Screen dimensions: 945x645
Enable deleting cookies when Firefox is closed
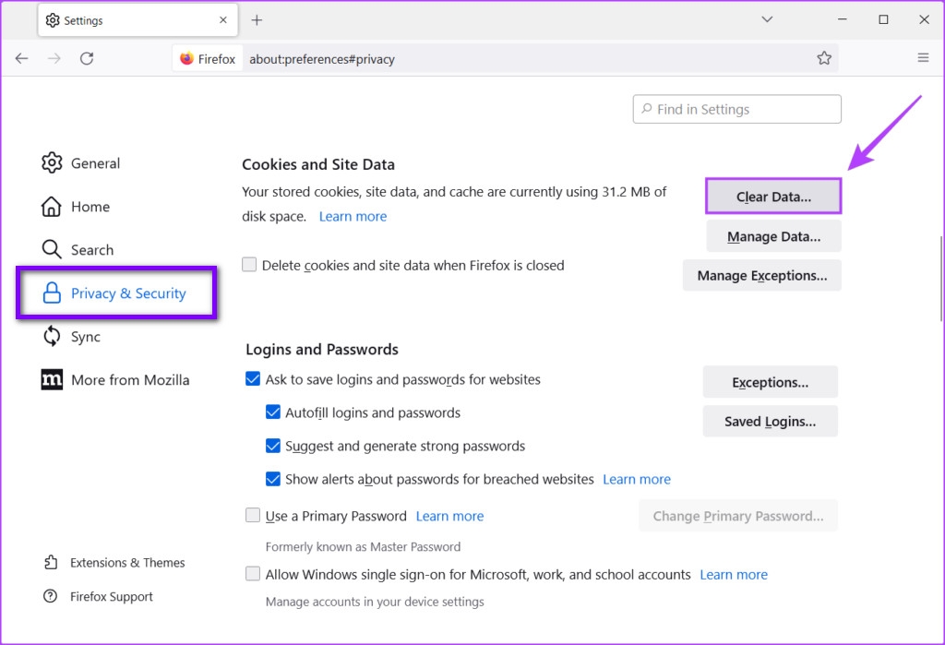coord(249,264)
